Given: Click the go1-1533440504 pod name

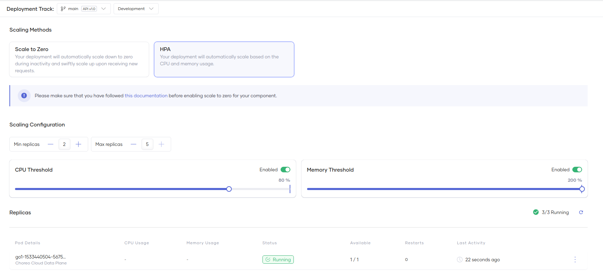Looking at the screenshot, I should tap(40, 257).
